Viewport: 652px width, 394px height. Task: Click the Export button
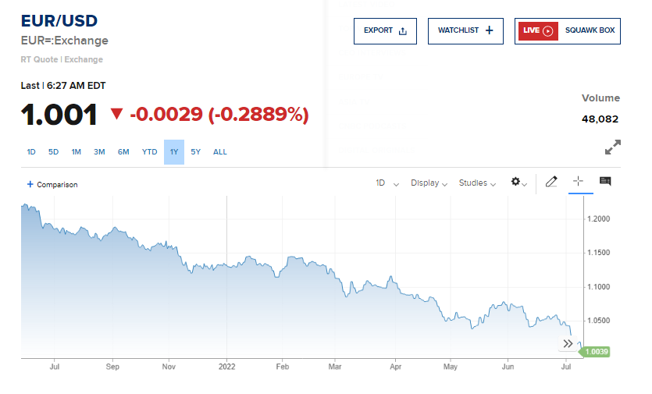(x=385, y=31)
